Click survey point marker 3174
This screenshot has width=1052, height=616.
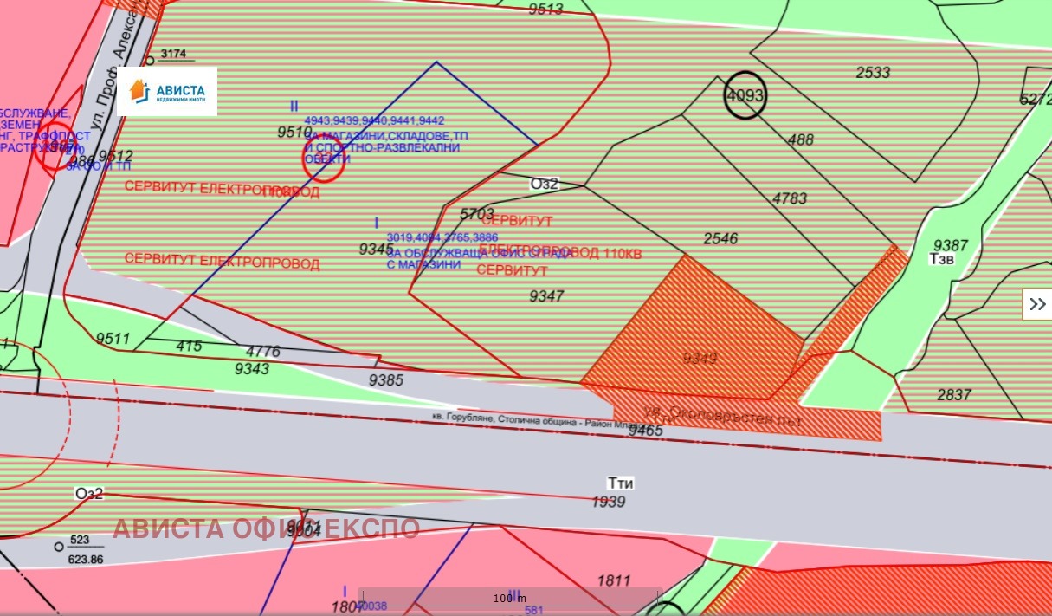(x=150, y=60)
